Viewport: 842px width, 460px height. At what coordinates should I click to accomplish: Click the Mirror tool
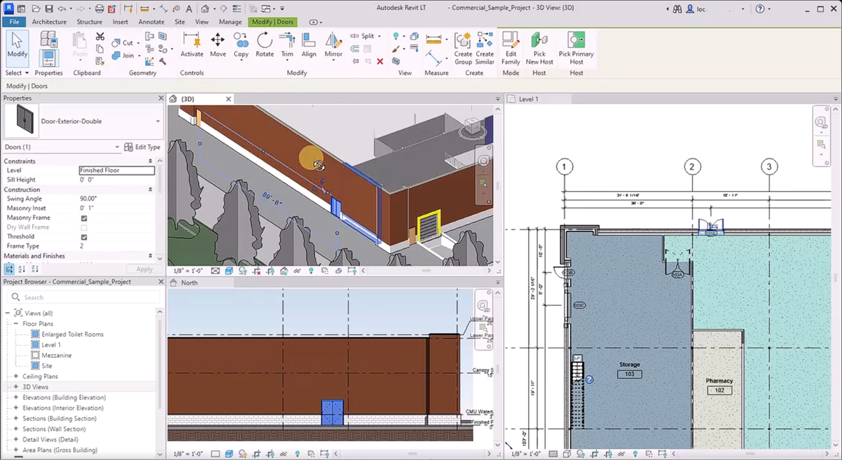[333, 45]
